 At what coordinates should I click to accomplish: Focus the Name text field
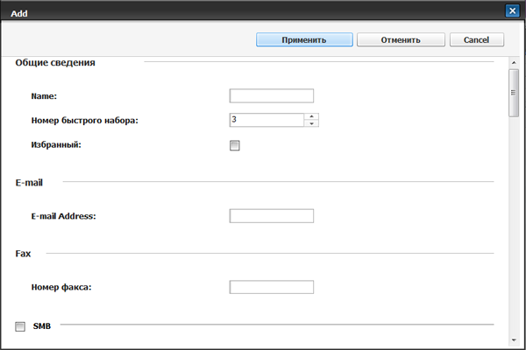(271, 96)
